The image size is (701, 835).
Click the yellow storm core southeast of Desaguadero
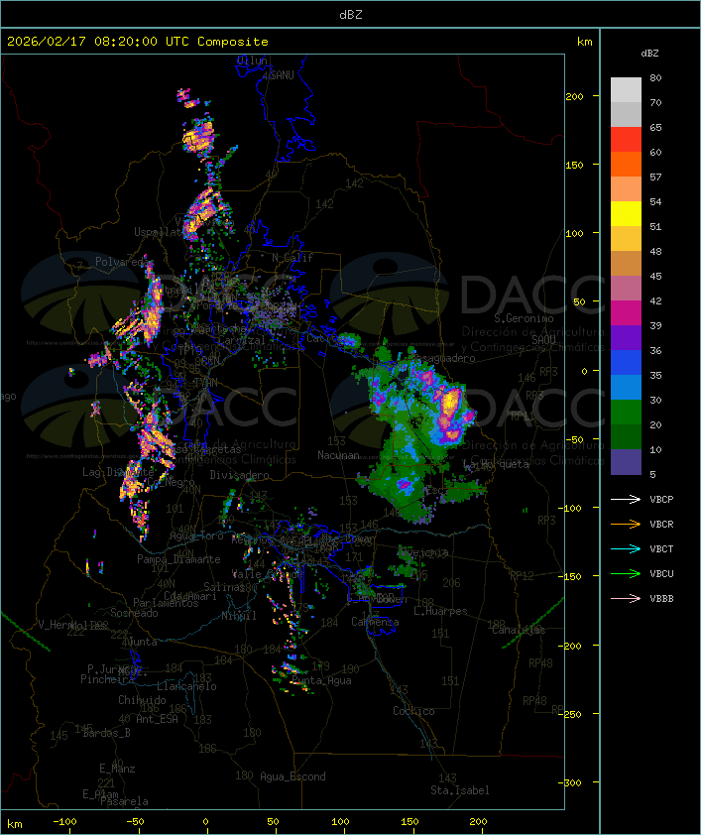(x=451, y=402)
